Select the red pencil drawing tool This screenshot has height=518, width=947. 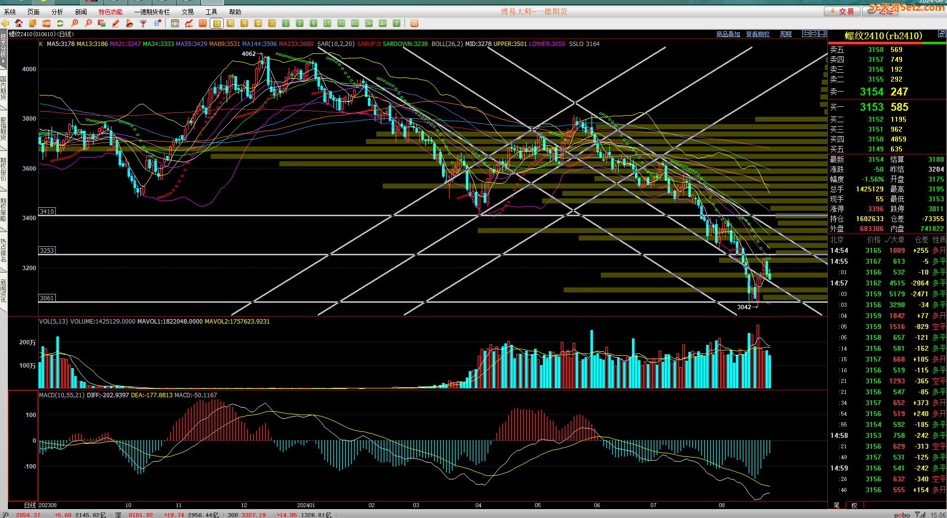(x=116, y=23)
